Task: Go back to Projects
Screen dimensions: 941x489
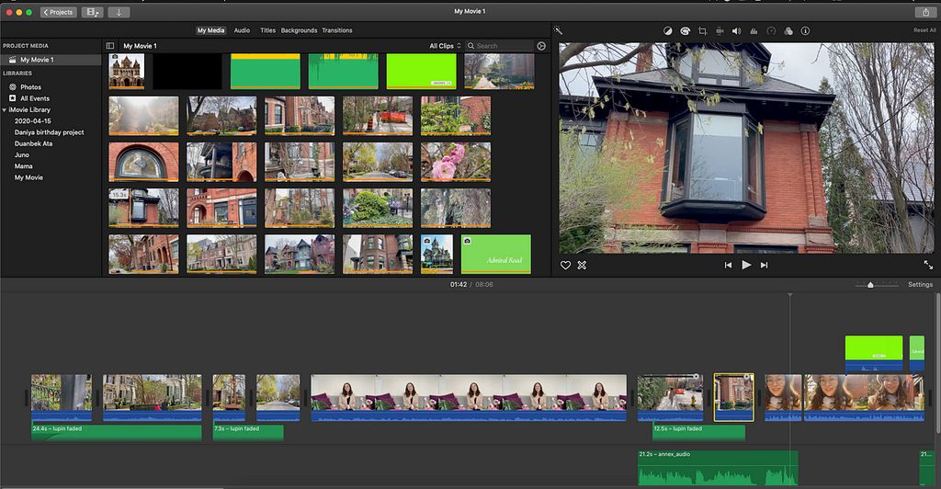Action: (x=57, y=12)
